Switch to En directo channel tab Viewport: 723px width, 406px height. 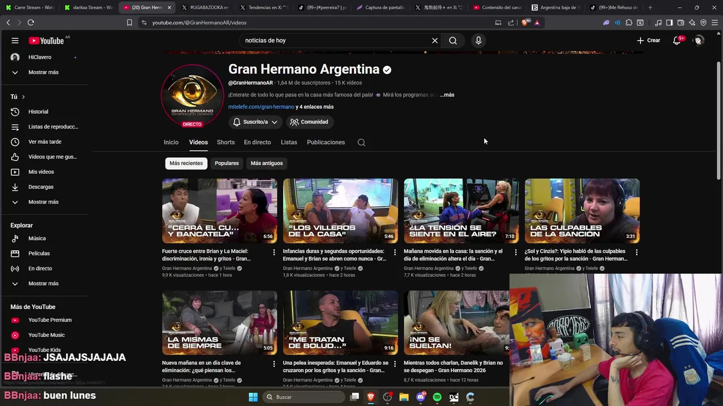[258, 142]
